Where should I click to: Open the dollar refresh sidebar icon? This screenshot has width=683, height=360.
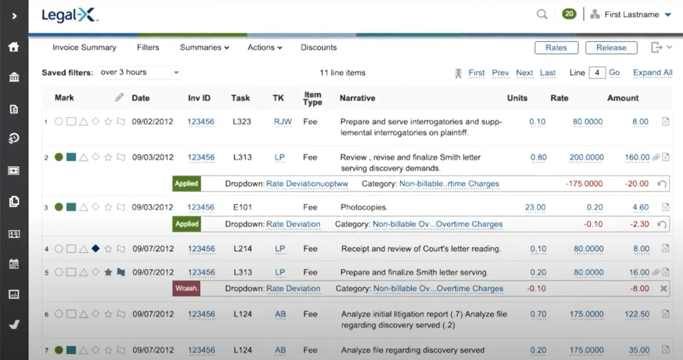(x=14, y=139)
